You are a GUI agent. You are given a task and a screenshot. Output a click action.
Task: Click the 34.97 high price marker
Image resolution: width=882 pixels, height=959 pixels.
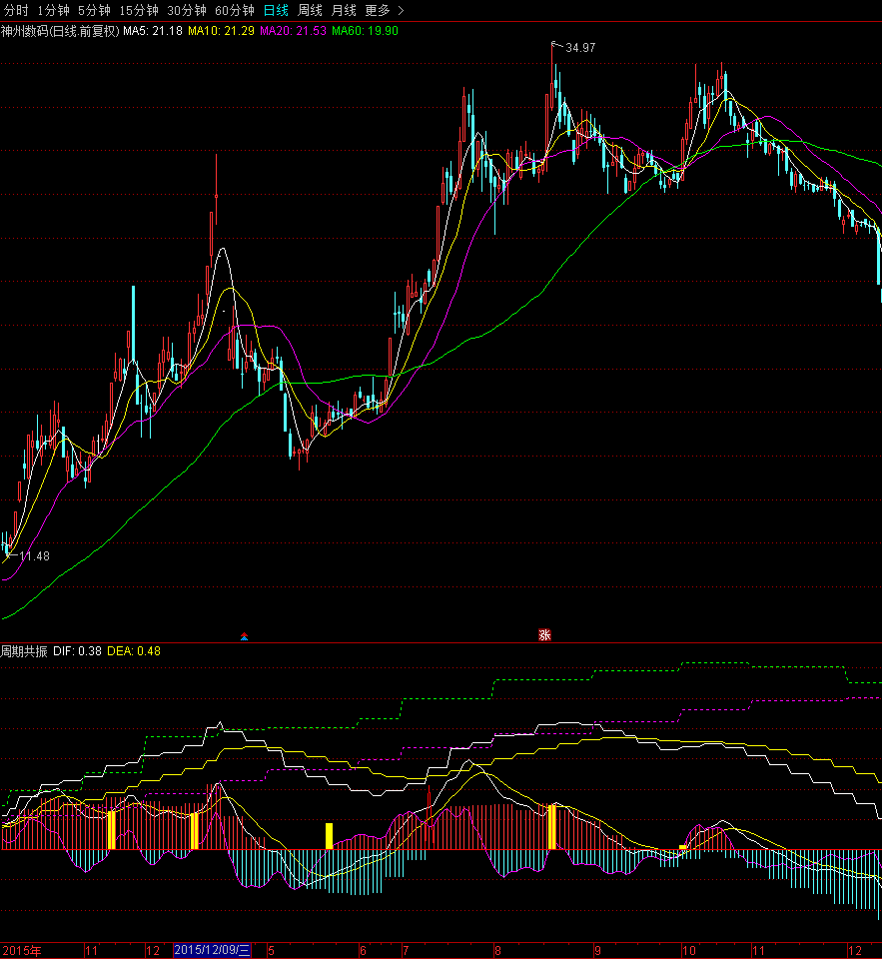pos(580,48)
